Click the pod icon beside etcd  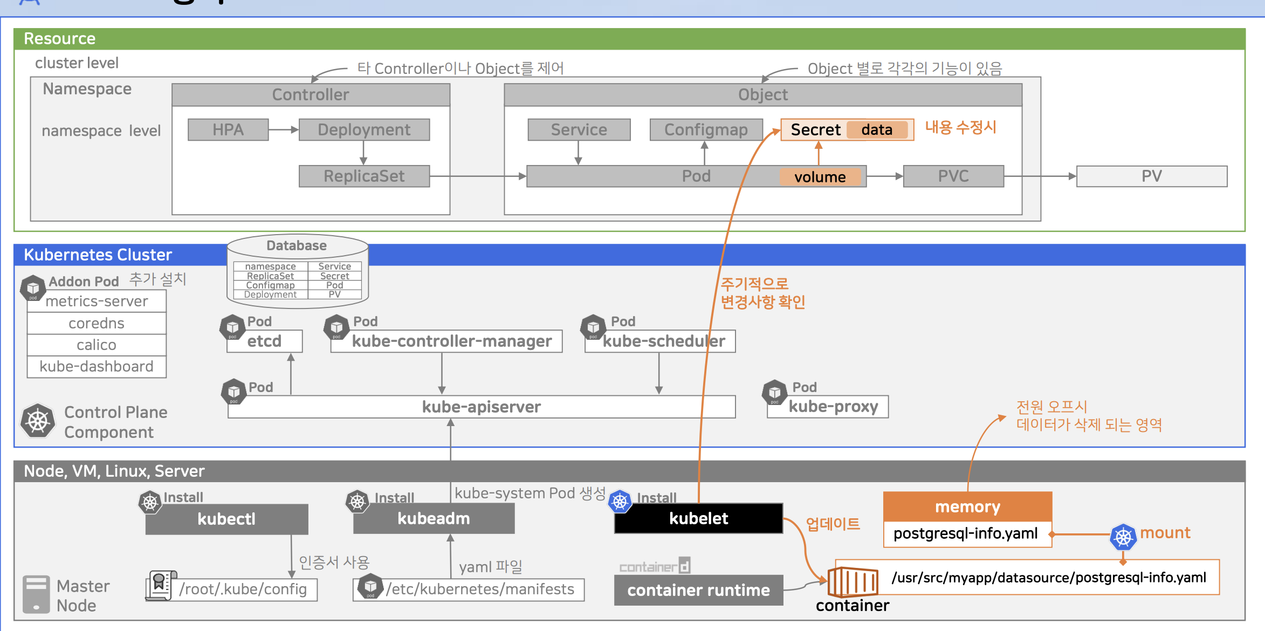(232, 327)
